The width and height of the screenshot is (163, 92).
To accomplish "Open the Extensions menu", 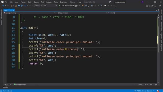I will tap(64, 2).
